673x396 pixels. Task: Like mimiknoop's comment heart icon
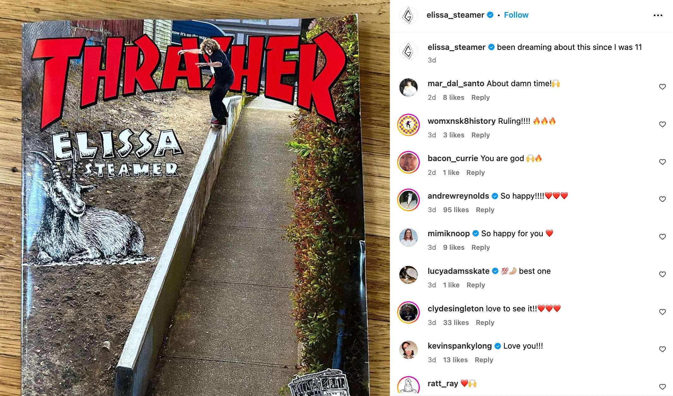click(662, 237)
